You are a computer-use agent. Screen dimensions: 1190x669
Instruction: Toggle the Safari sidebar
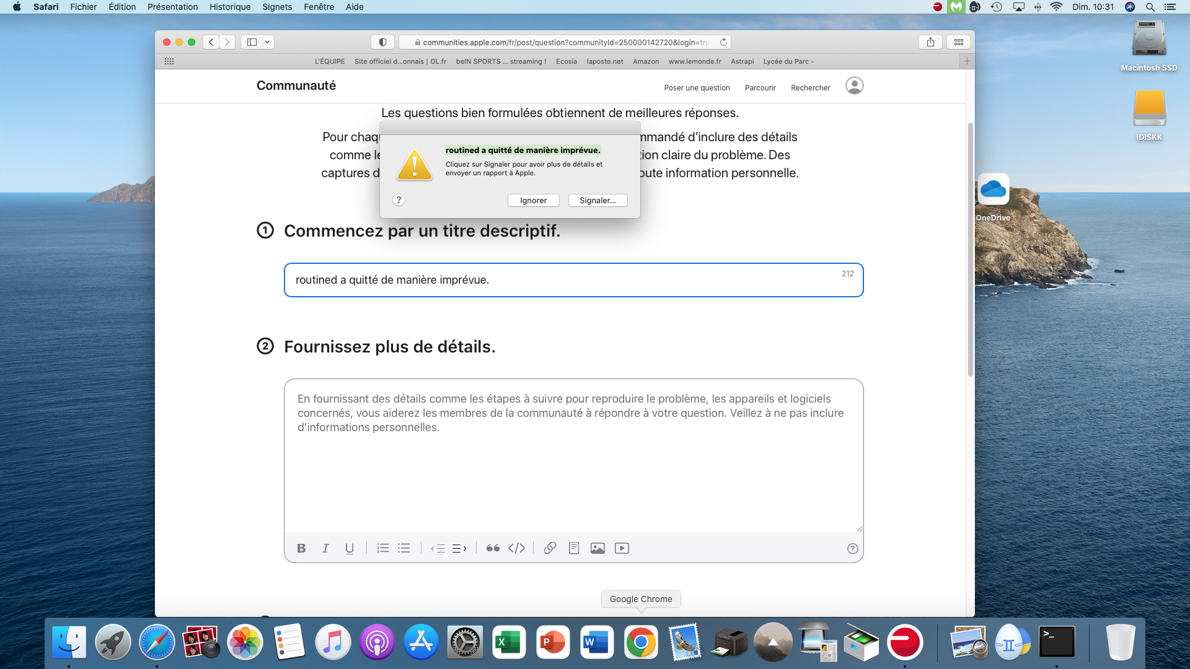tap(252, 42)
